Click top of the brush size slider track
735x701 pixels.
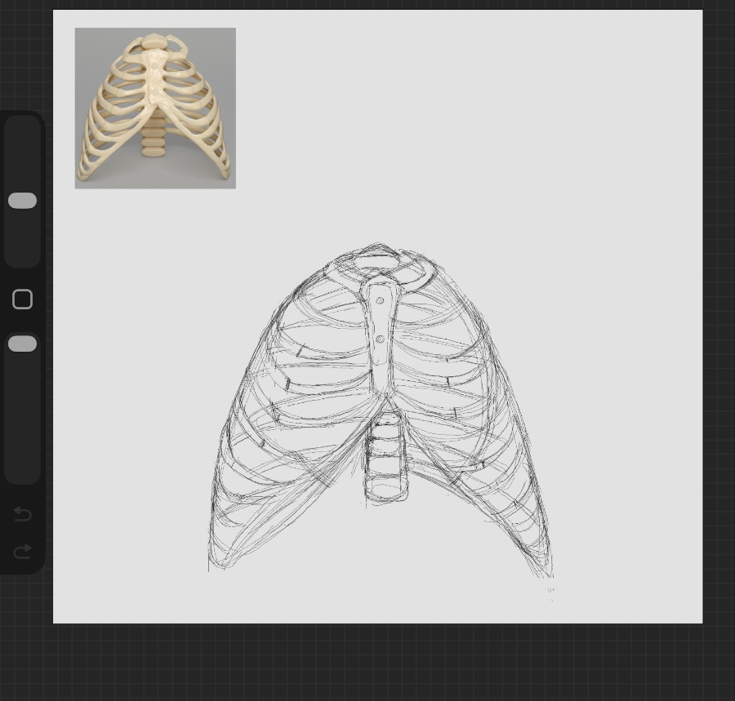(22, 131)
